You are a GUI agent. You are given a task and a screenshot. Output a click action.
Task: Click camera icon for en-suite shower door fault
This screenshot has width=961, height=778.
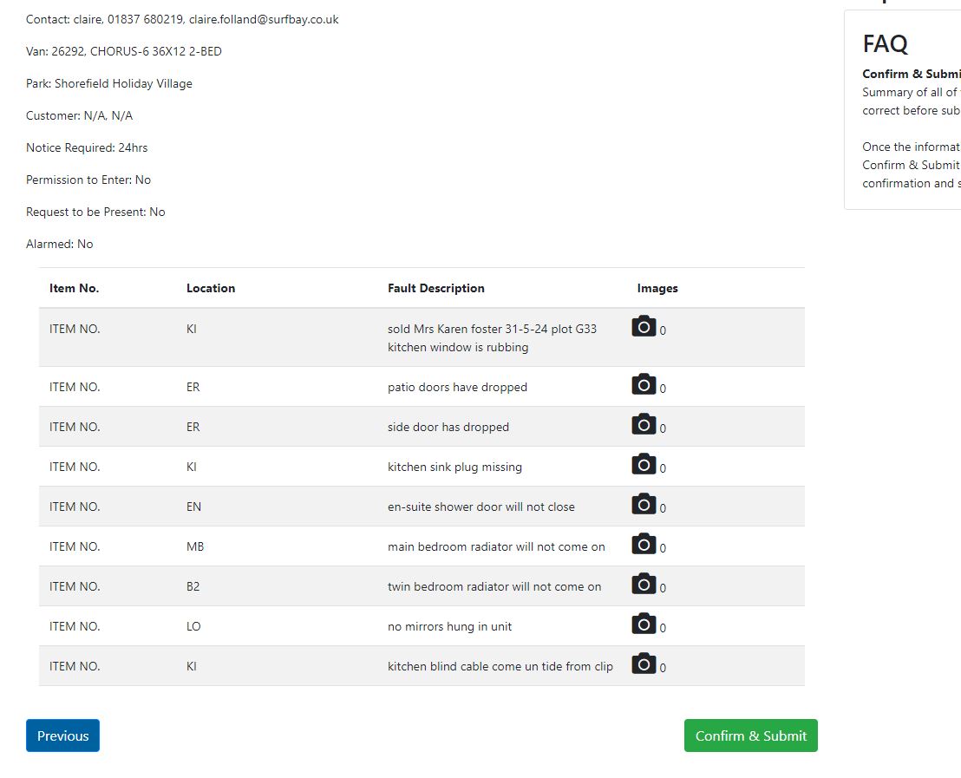(644, 504)
